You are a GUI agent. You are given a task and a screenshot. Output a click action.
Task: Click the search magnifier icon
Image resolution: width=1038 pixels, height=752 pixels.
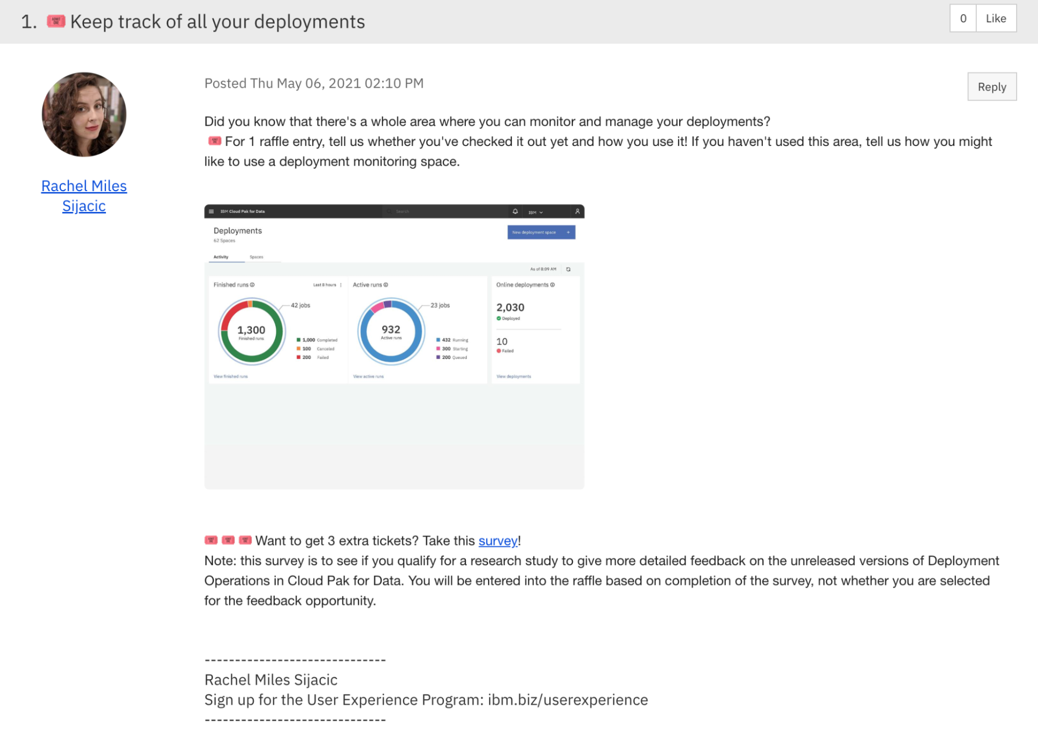(389, 211)
